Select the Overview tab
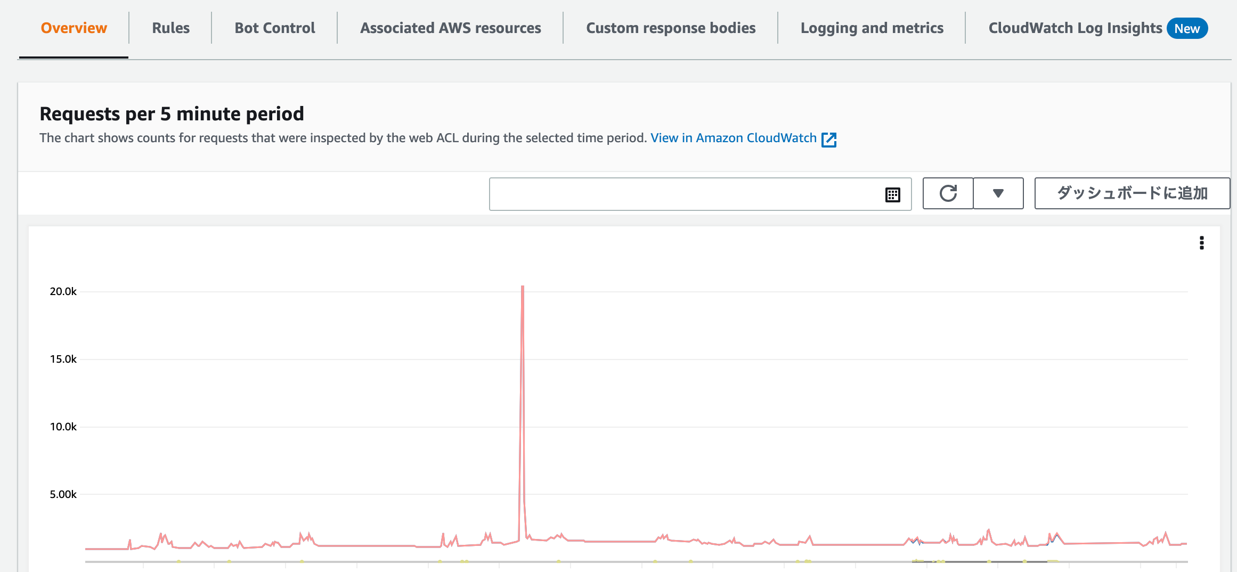Viewport: 1237px width, 572px height. 74,28
